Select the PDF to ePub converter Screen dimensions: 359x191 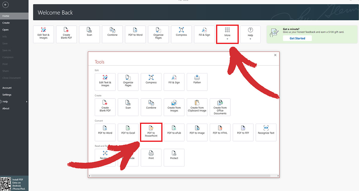(174, 132)
